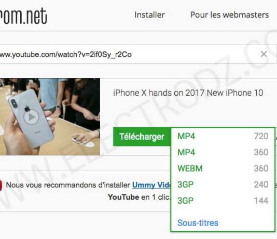This screenshot has height=239, width=277.
Task: Click the Ummy Video link
Action: tap(151, 185)
